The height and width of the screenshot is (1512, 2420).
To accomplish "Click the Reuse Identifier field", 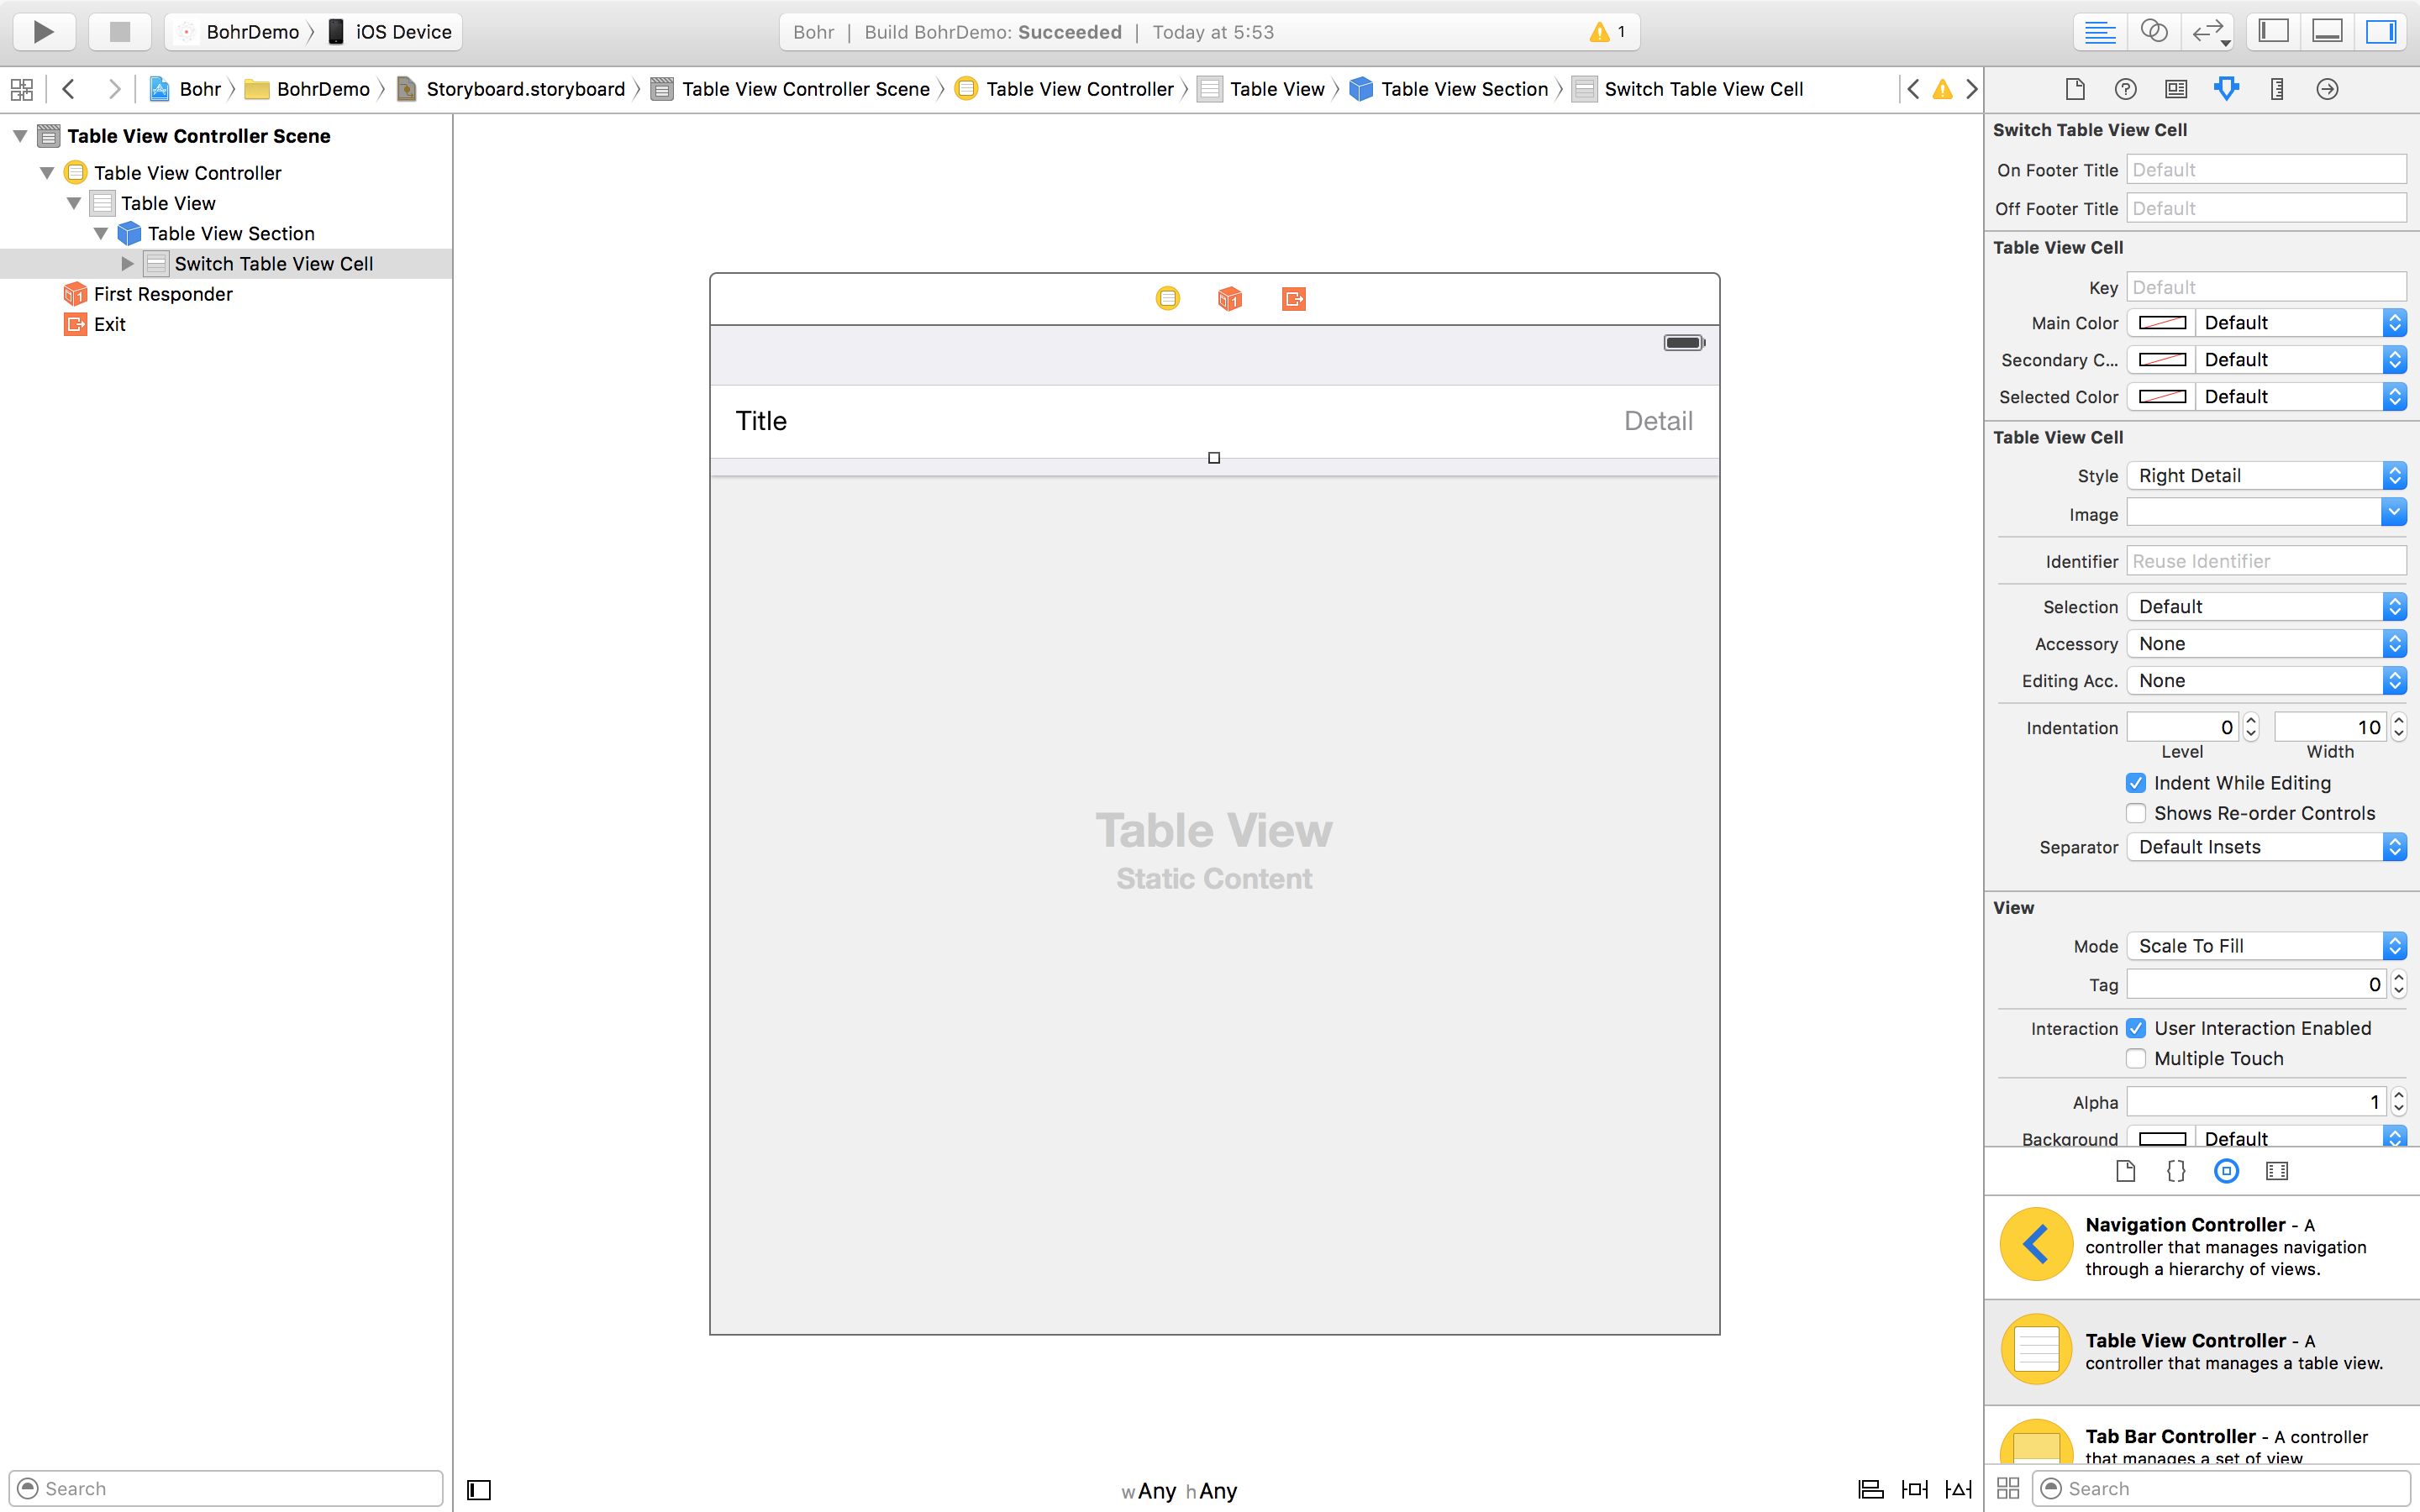I will (x=2265, y=561).
